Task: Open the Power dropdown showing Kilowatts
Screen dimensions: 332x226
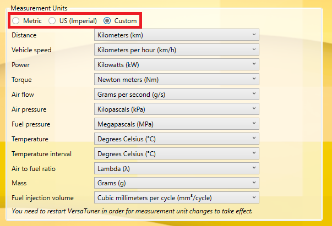Action: [177, 64]
